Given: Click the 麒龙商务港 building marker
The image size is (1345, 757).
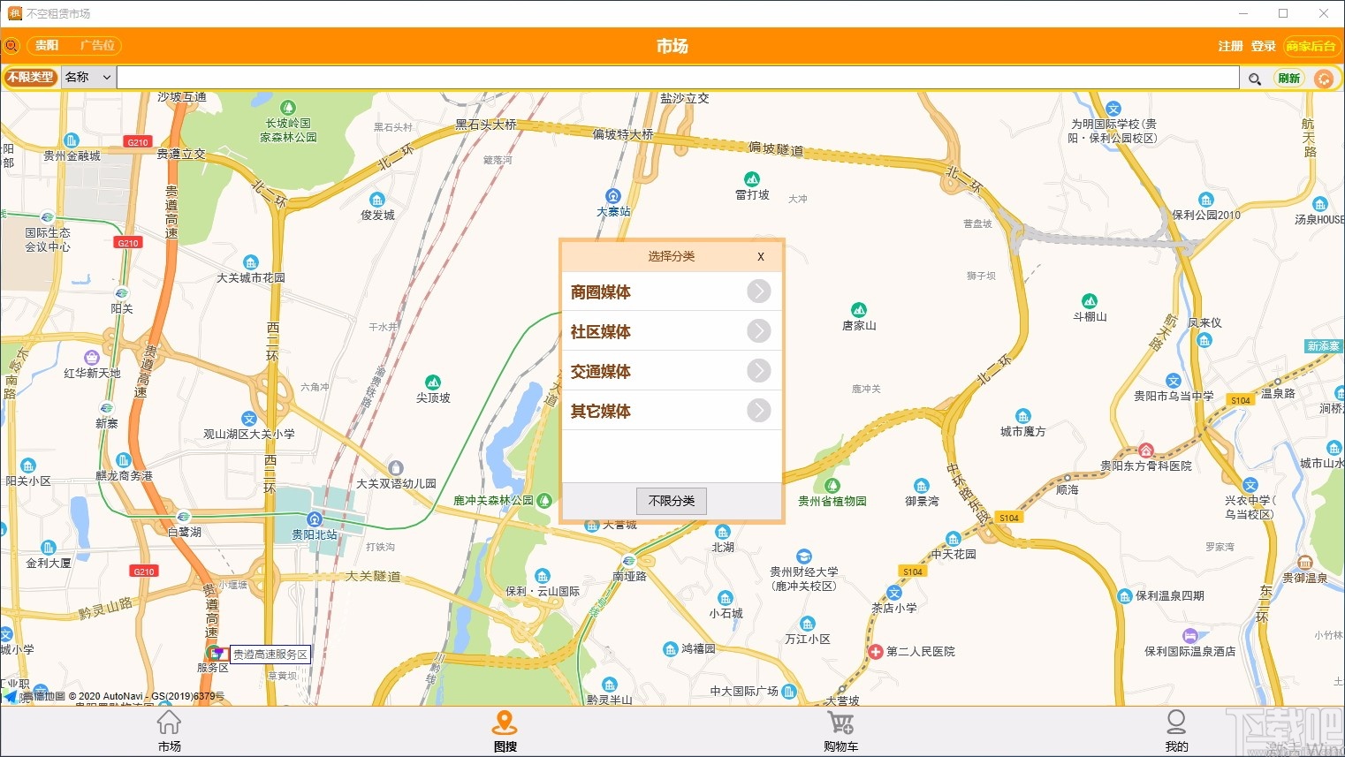Looking at the screenshot, I should (124, 460).
